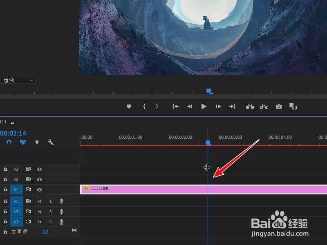Toggle lock on track A3
The width and height of the screenshot is (327, 245).
click(6, 221)
